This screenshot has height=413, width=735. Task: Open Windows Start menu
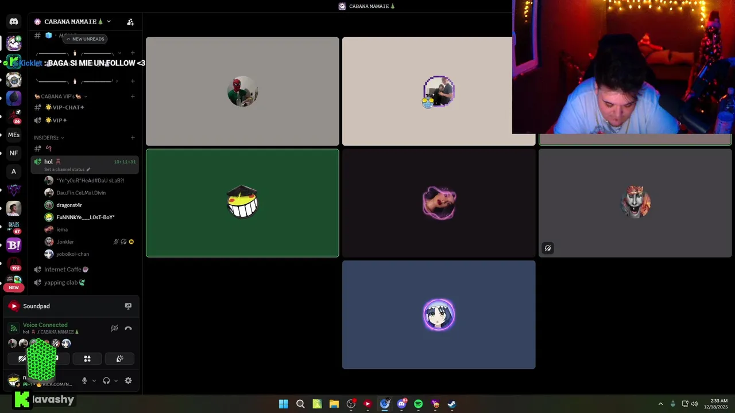(x=283, y=404)
